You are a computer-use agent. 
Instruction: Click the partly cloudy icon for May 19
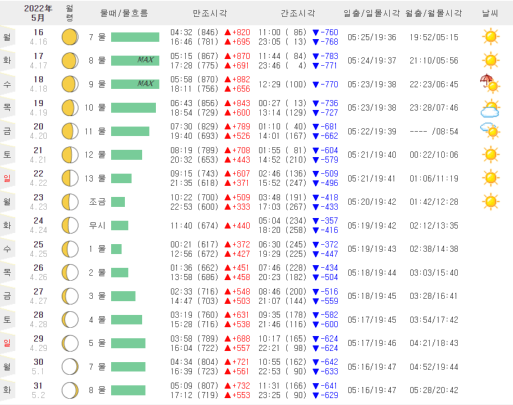point(490,108)
